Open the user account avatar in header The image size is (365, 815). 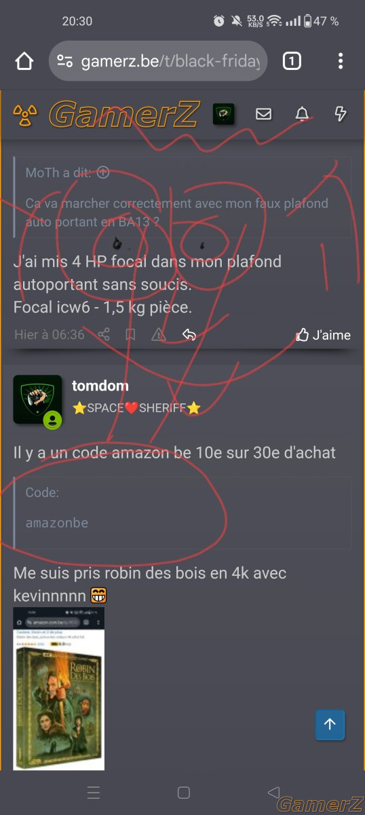223,114
